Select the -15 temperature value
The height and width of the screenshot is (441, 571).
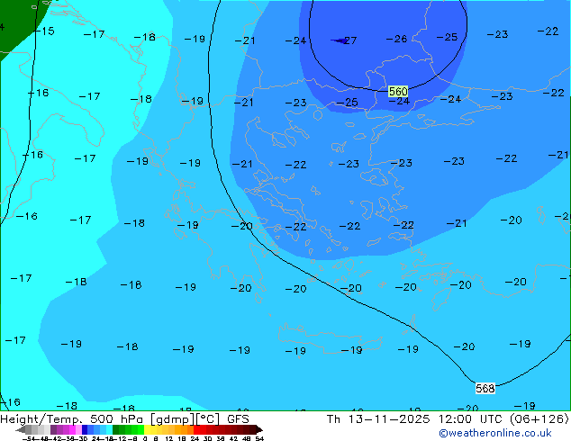coord(44,31)
